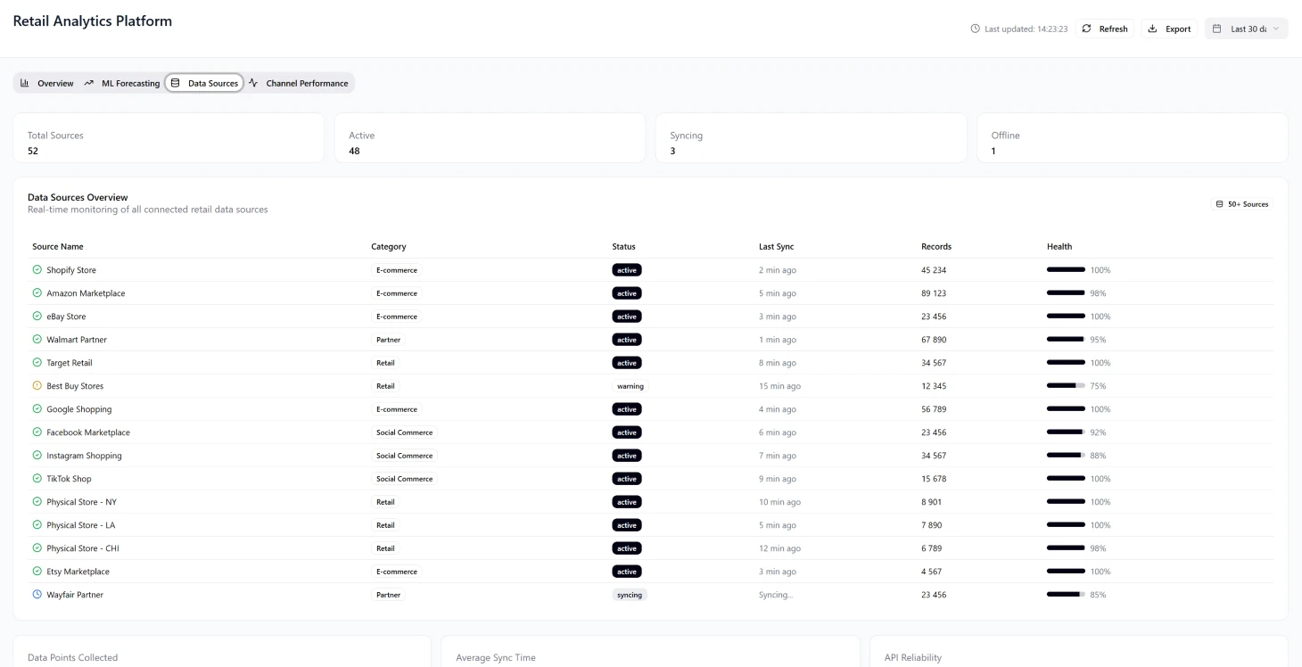The image size is (1302, 667).
Task: Open the Last 30 days dropdown
Action: point(1246,29)
